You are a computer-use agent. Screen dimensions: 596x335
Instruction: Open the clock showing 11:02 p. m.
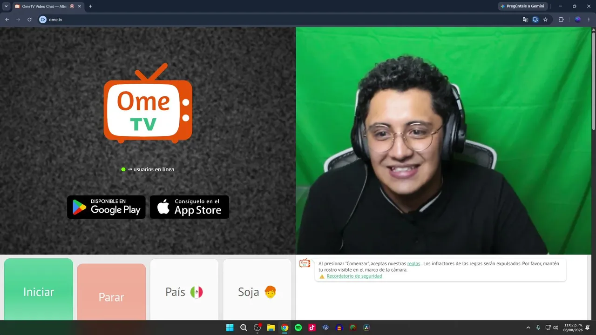(x=573, y=328)
